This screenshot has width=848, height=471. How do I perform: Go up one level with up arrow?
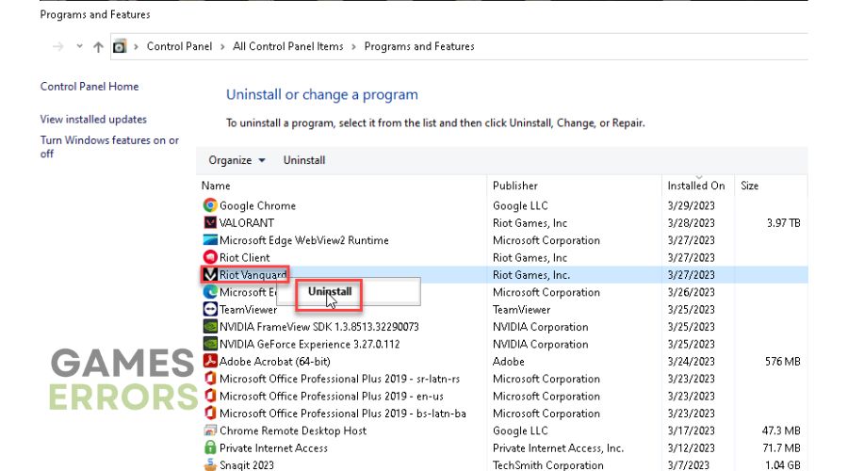(98, 47)
